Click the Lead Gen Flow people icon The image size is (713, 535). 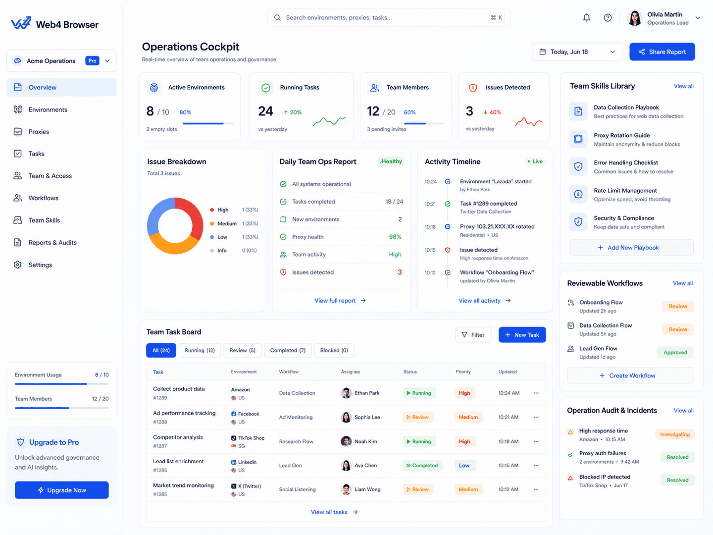(571, 349)
